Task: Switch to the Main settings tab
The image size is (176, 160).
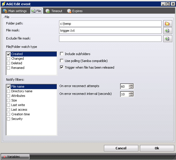Action: coord(15,11)
